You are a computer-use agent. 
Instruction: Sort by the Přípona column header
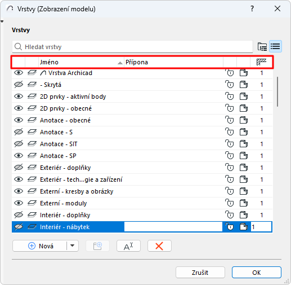(173, 62)
